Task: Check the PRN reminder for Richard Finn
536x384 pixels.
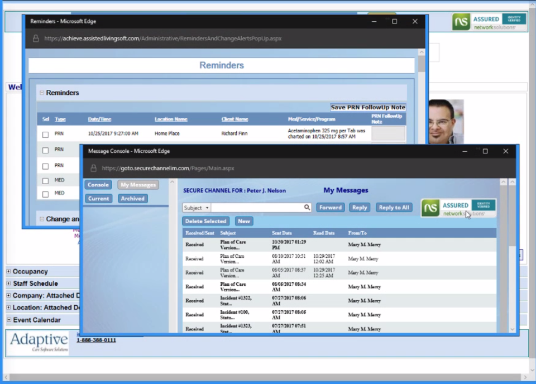Action: pos(46,133)
